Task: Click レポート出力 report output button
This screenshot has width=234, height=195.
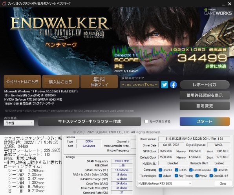Action: coord(205,85)
